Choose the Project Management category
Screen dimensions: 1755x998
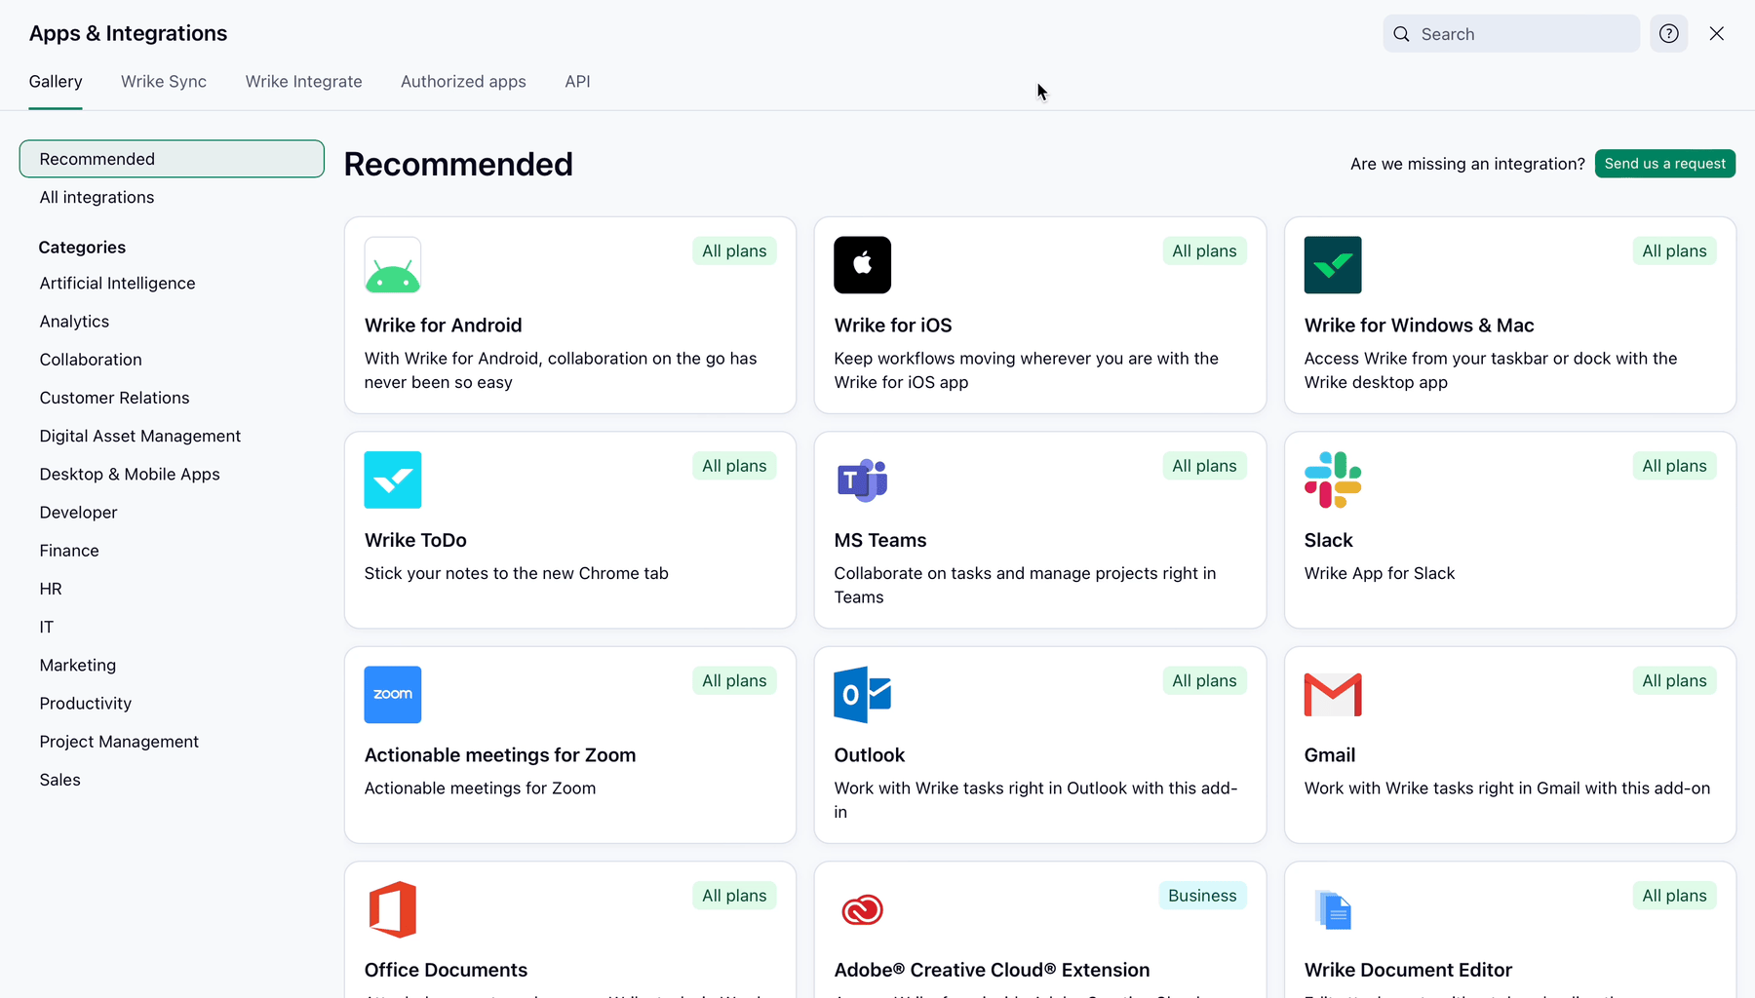(119, 742)
